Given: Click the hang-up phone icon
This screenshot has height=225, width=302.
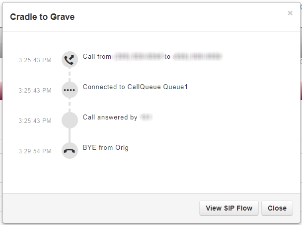Looking at the screenshot, I should pos(70,151).
